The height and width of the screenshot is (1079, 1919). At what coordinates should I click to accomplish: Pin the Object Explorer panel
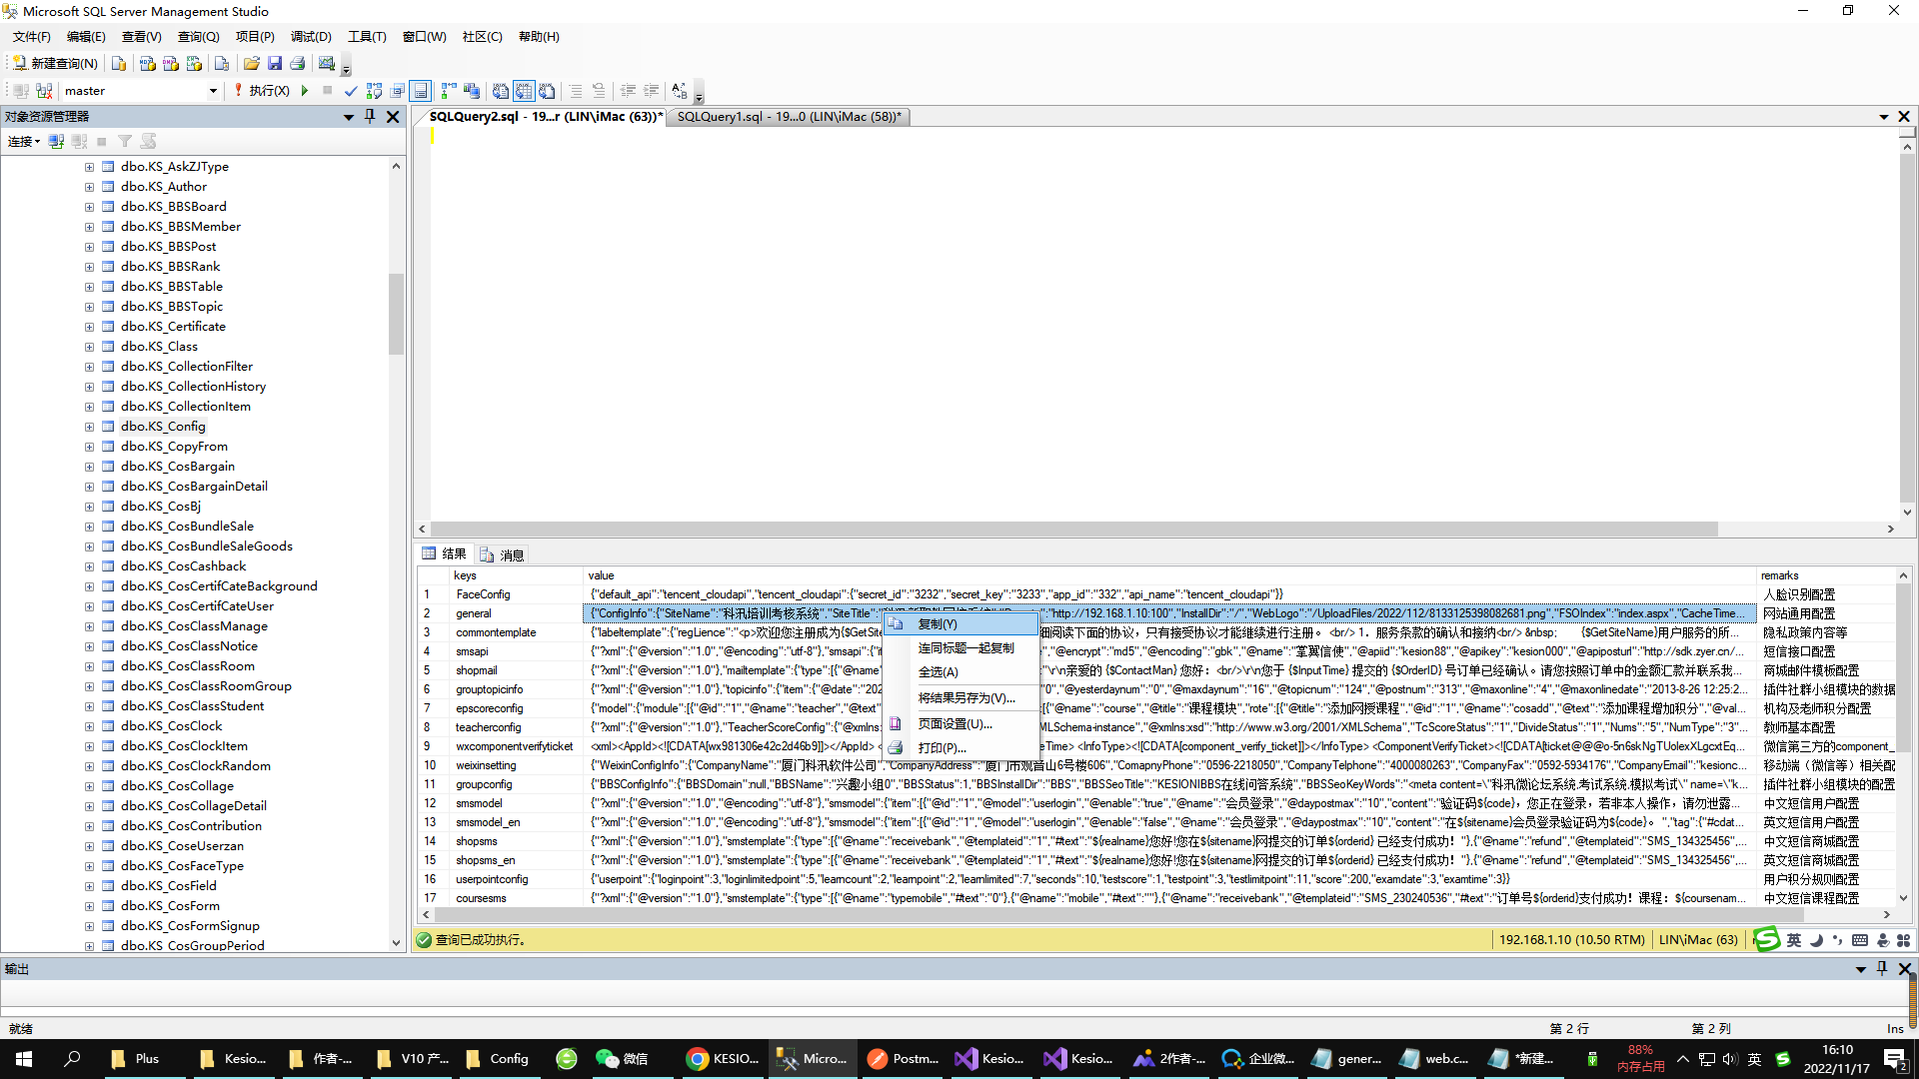click(370, 117)
